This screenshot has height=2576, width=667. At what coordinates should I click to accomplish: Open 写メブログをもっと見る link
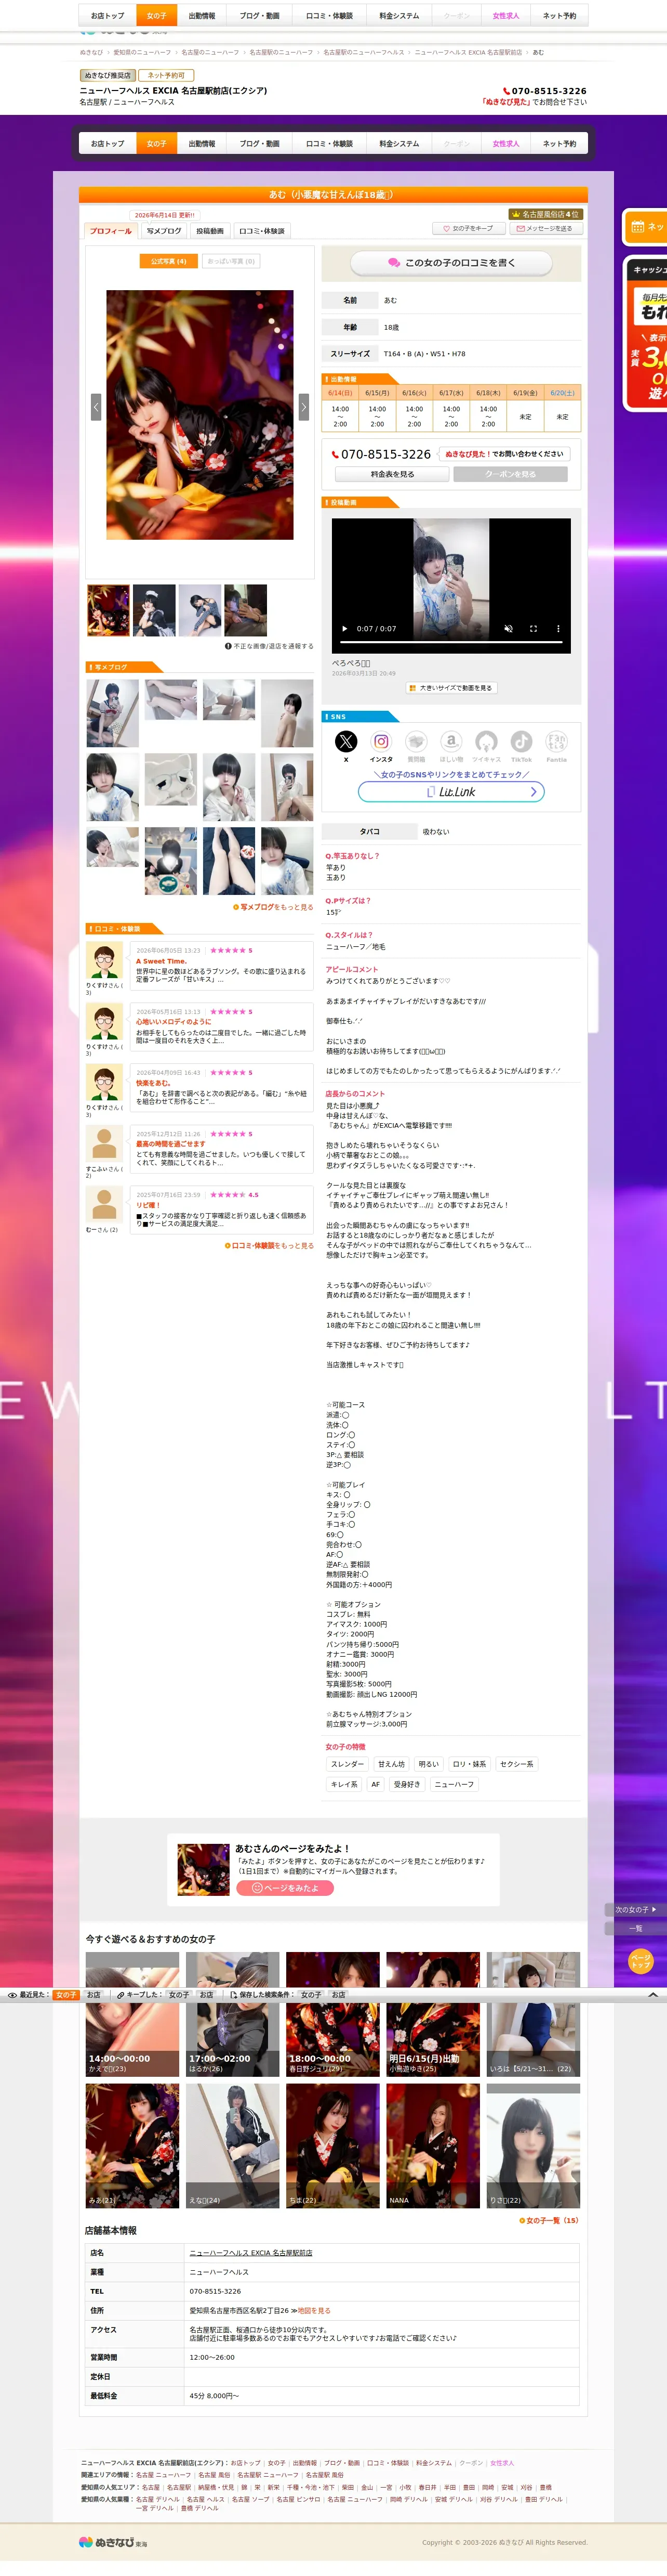pyautogui.click(x=274, y=908)
